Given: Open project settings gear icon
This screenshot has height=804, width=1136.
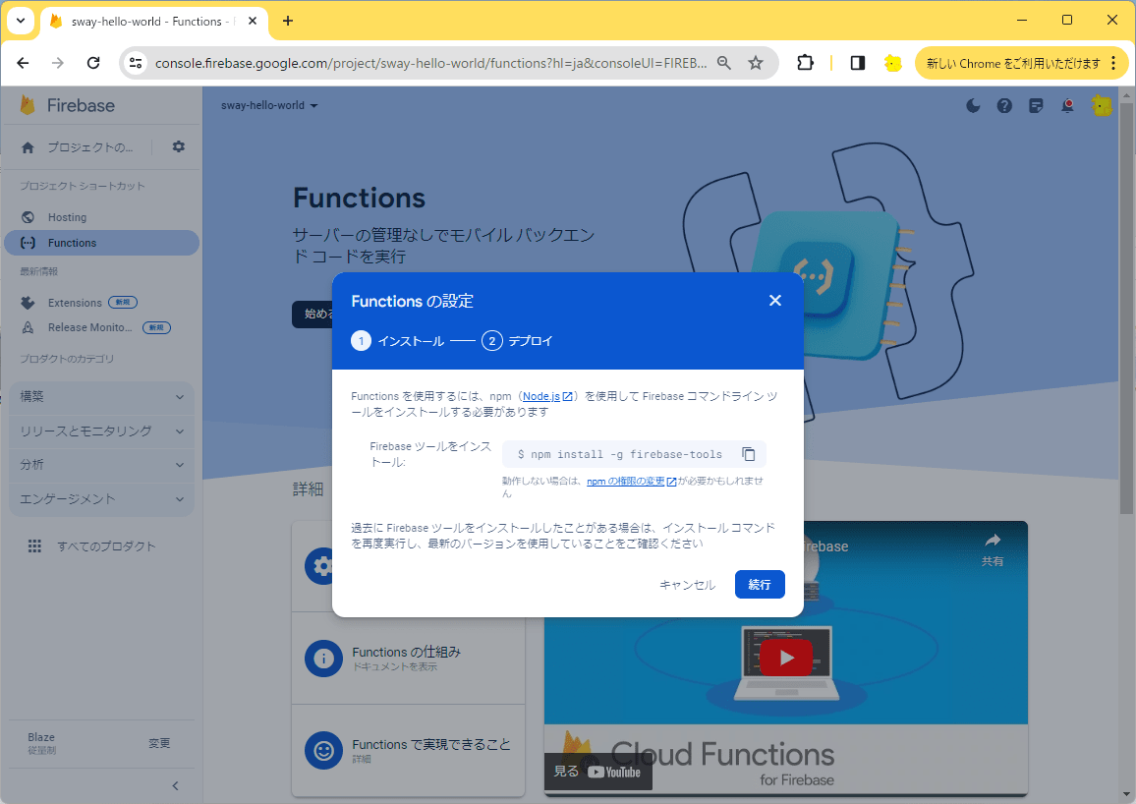Looking at the screenshot, I should coord(178,147).
